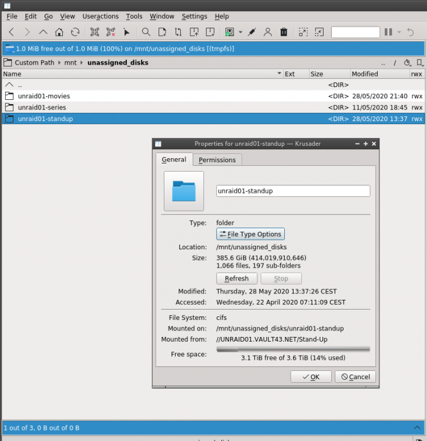Open the Tools menu
The image size is (427, 441).
(134, 16)
